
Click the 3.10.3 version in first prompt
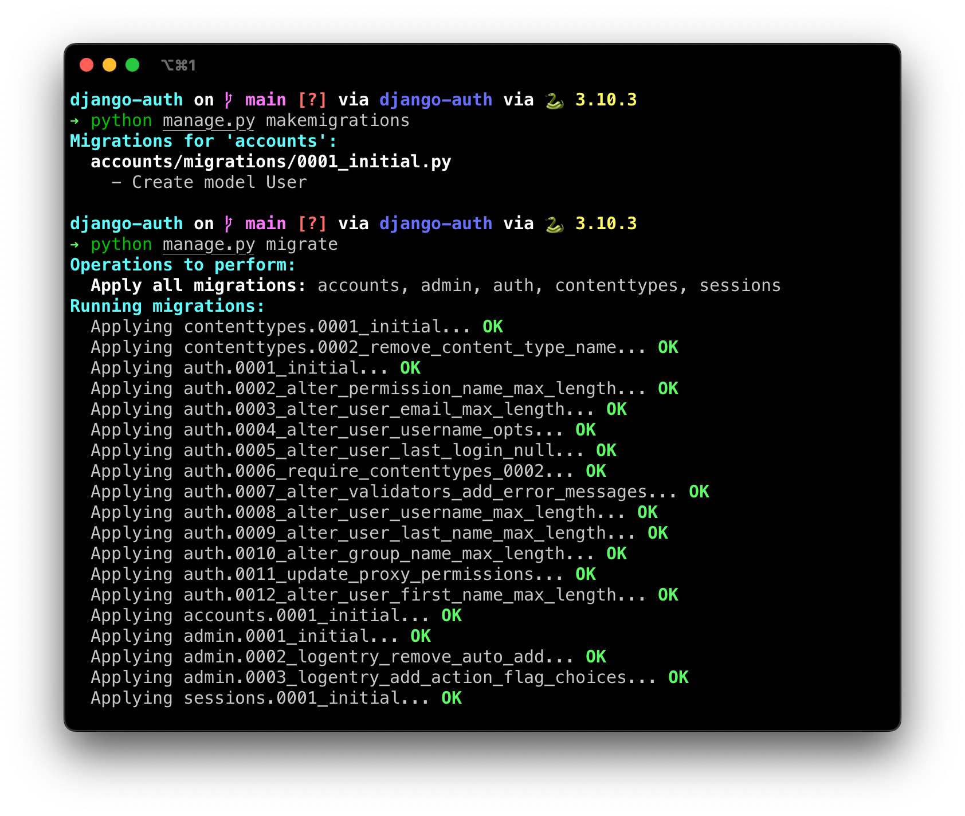(606, 100)
